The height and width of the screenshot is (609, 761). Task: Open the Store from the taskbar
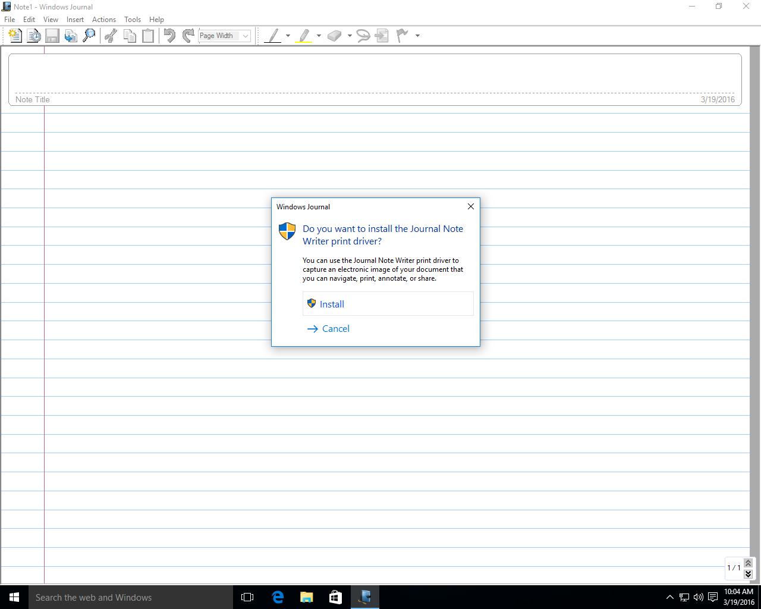335,597
